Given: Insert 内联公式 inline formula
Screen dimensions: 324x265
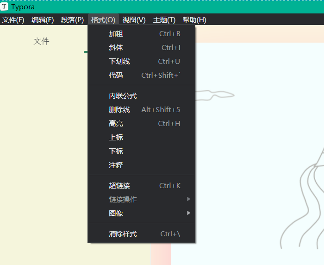Looking at the screenshot, I should tap(141, 96).
